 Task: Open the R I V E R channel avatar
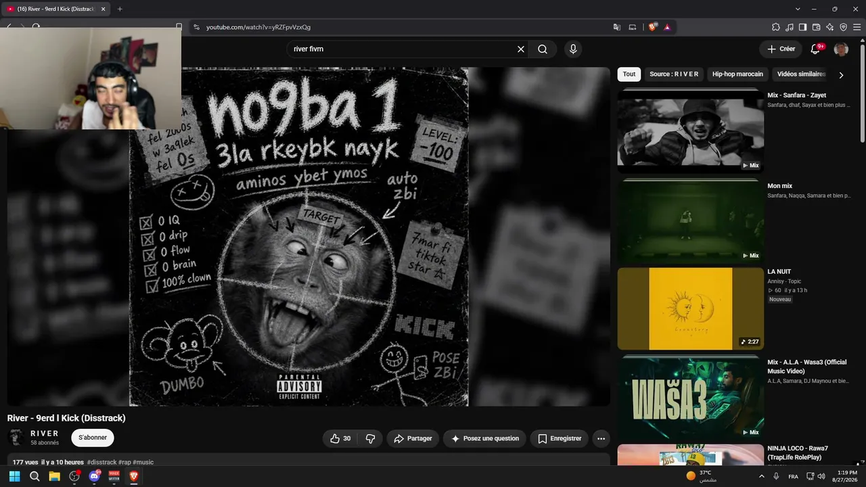(x=16, y=438)
